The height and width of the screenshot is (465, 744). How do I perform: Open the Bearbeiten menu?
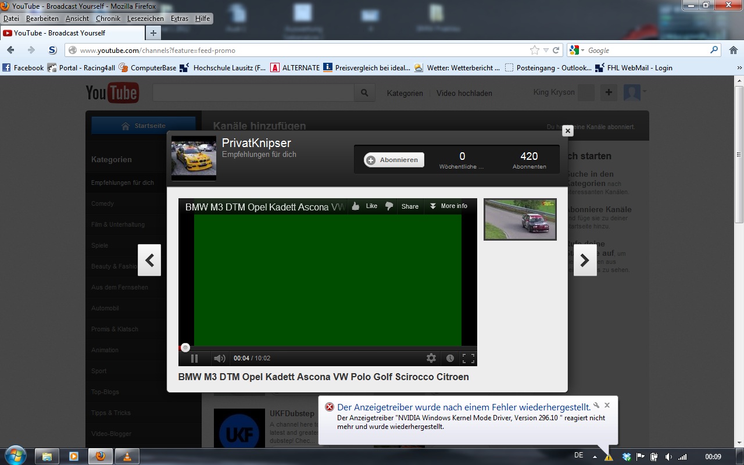[x=42, y=19]
